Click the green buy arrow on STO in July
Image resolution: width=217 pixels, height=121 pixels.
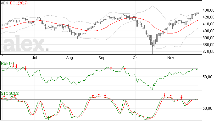(x=48, y=118)
